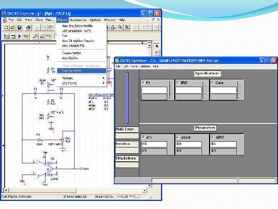Screen dimensions: 278x209
Task: Click the OrCAD Capture title bar icon
Action: [4, 13]
